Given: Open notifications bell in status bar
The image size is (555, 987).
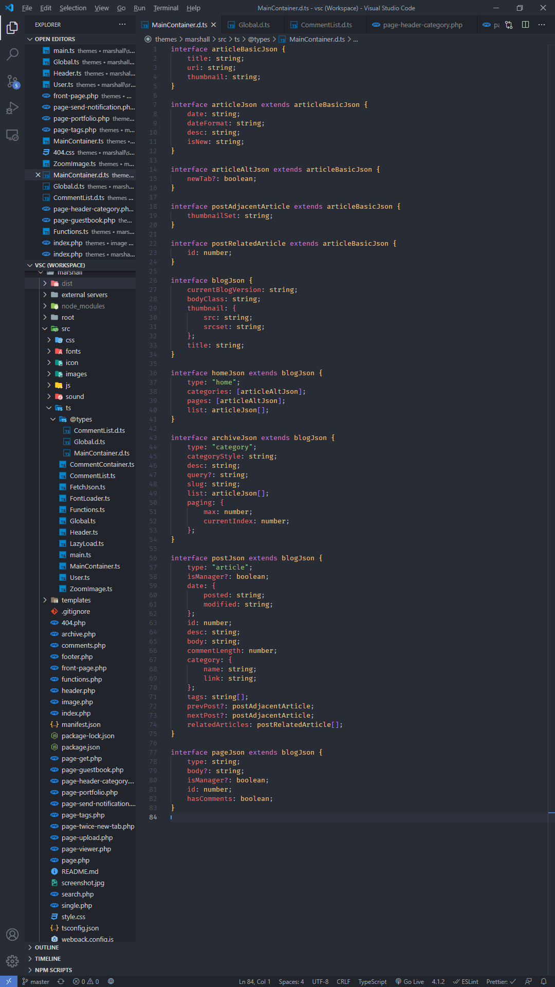Looking at the screenshot, I should point(543,981).
